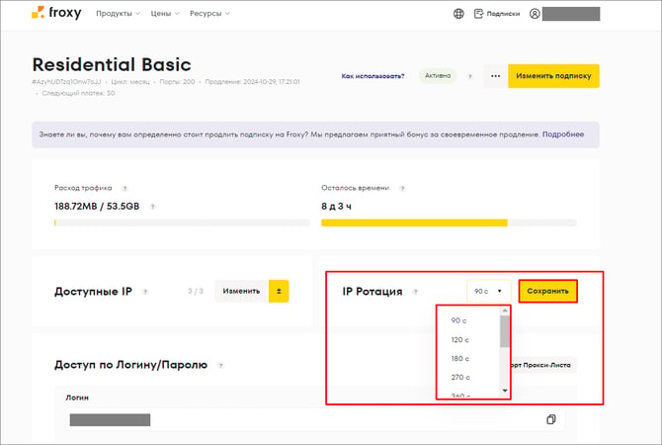
Task: Expand the Ресурсы menu
Action: pos(209,14)
